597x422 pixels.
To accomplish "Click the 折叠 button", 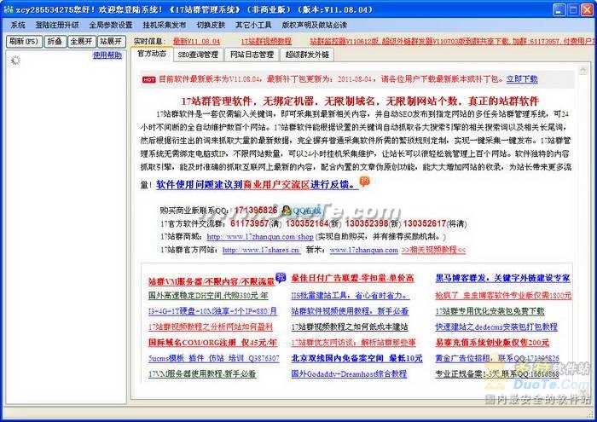I will 55,42.
